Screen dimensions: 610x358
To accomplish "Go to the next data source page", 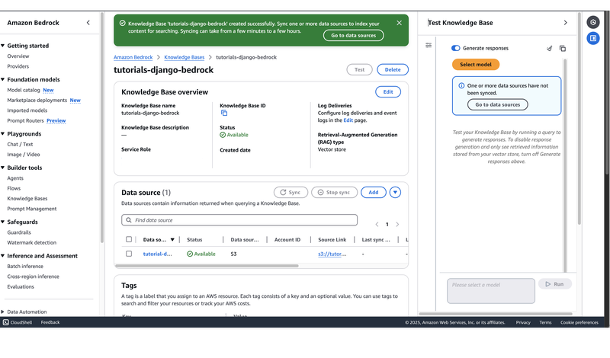I will pos(397,224).
